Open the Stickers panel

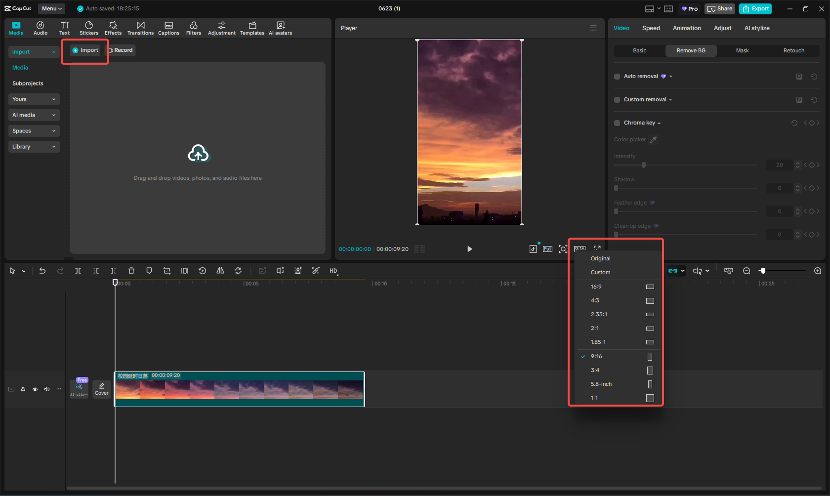tap(89, 28)
